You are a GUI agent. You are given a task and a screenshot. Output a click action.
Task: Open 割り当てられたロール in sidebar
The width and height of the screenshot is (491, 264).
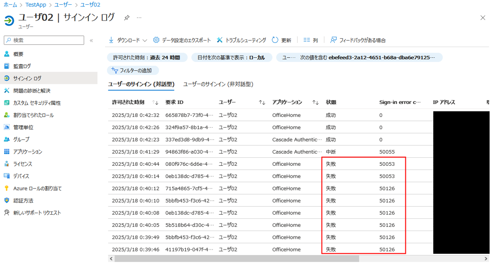point(34,115)
